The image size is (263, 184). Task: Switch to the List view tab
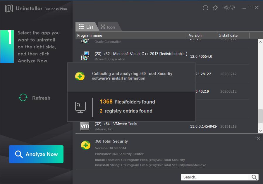[86, 27]
